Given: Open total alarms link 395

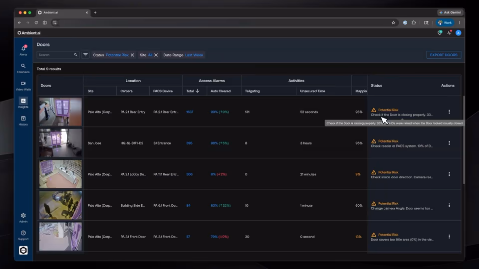Looking at the screenshot, I should click(x=190, y=143).
